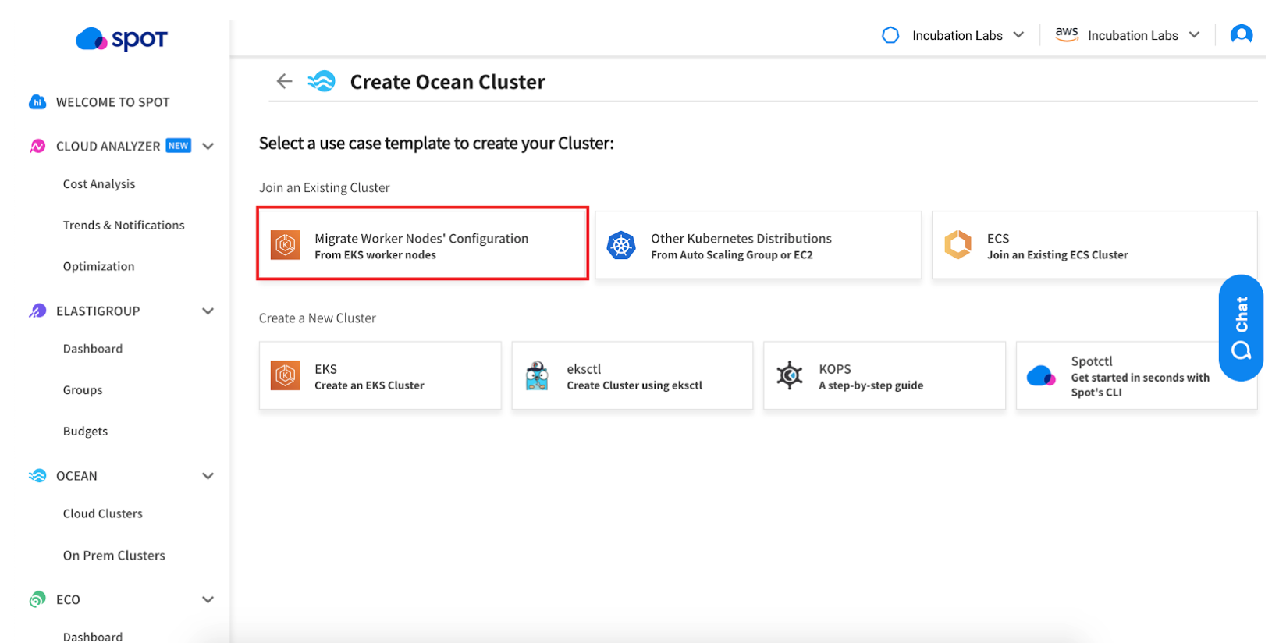Open Trends & Notifications page
Image resolution: width=1272 pixels, height=643 pixels.
pos(124,226)
